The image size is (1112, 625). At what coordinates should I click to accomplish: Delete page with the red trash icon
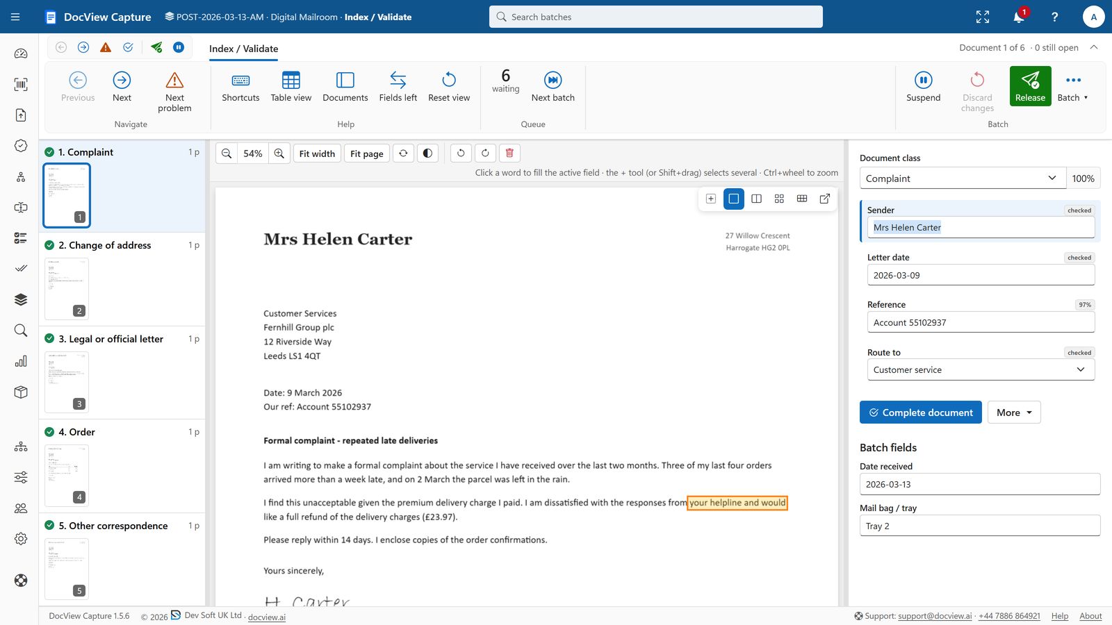509,153
